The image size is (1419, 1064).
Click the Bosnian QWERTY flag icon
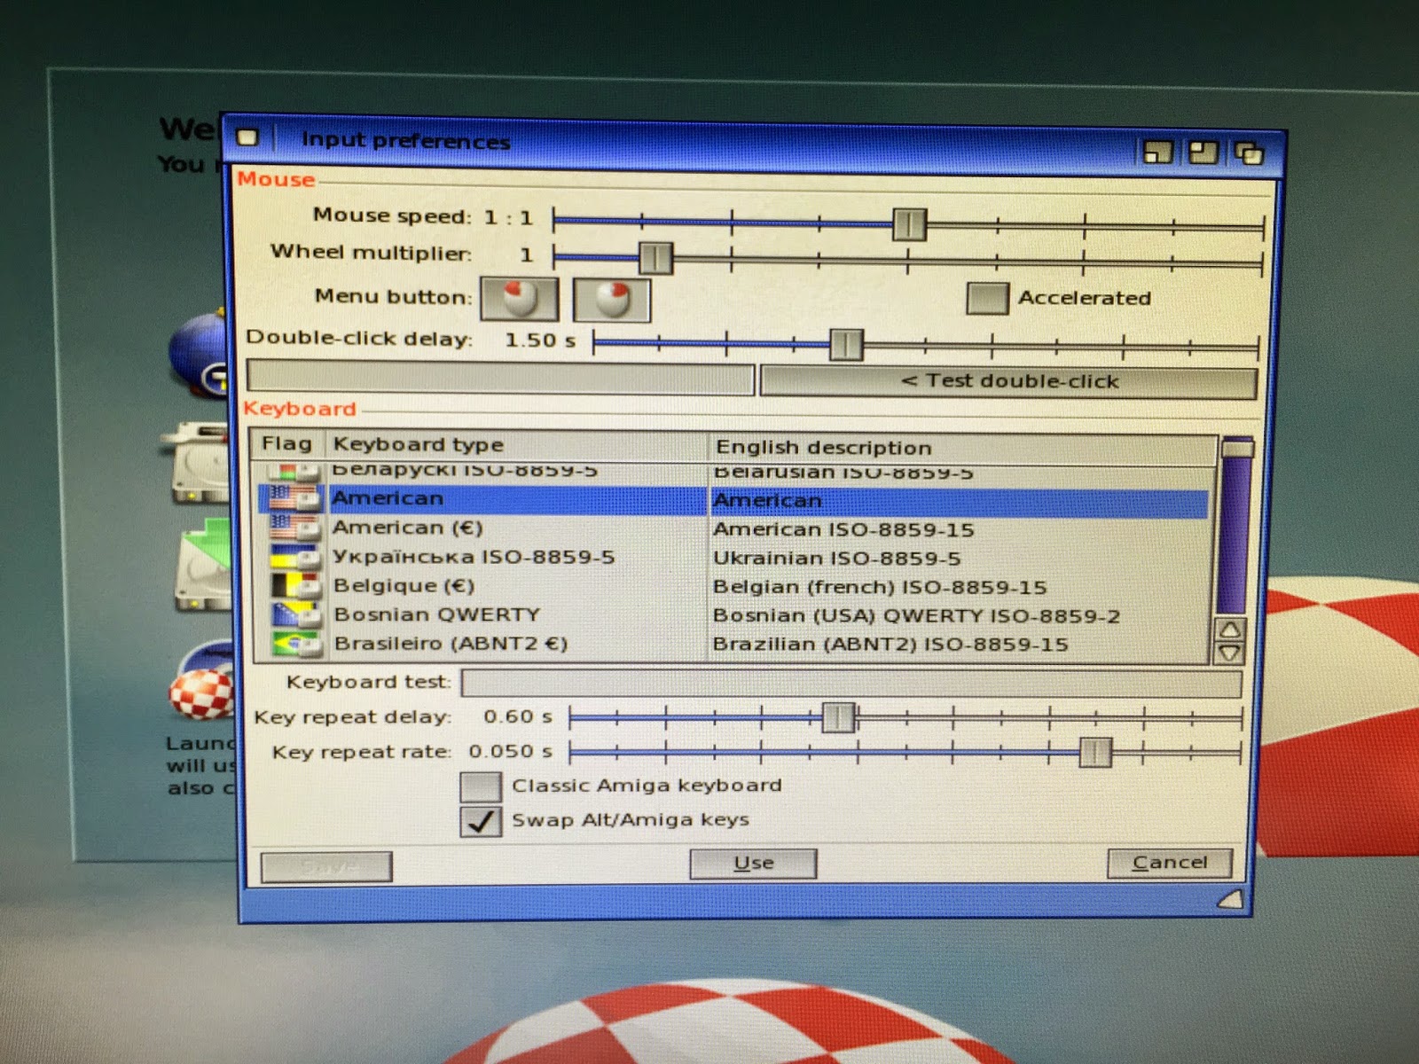[295, 614]
